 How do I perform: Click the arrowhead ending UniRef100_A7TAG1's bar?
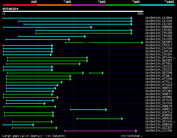pos(80,64)
